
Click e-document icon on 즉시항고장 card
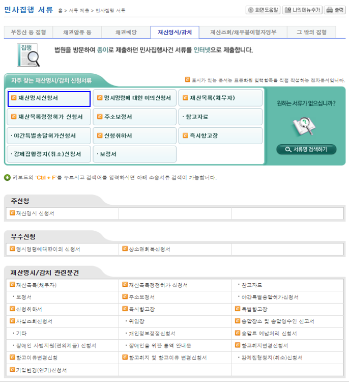click(x=186, y=135)
